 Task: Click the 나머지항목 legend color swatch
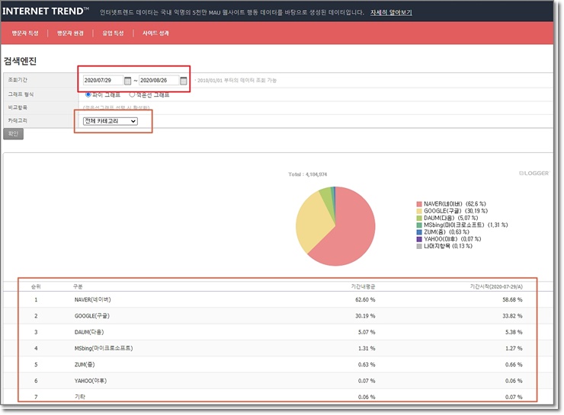419,247
